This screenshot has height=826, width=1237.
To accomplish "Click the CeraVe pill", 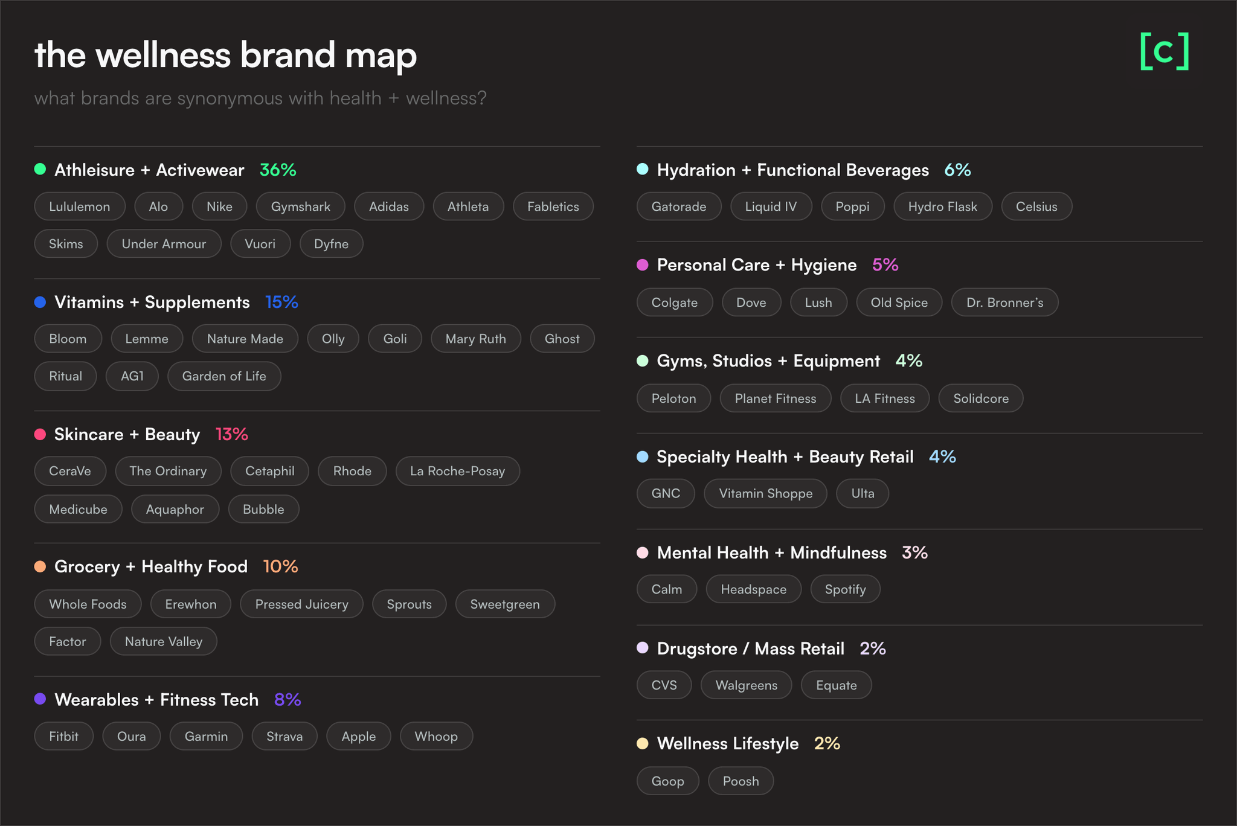I will [x=70, y=471].
